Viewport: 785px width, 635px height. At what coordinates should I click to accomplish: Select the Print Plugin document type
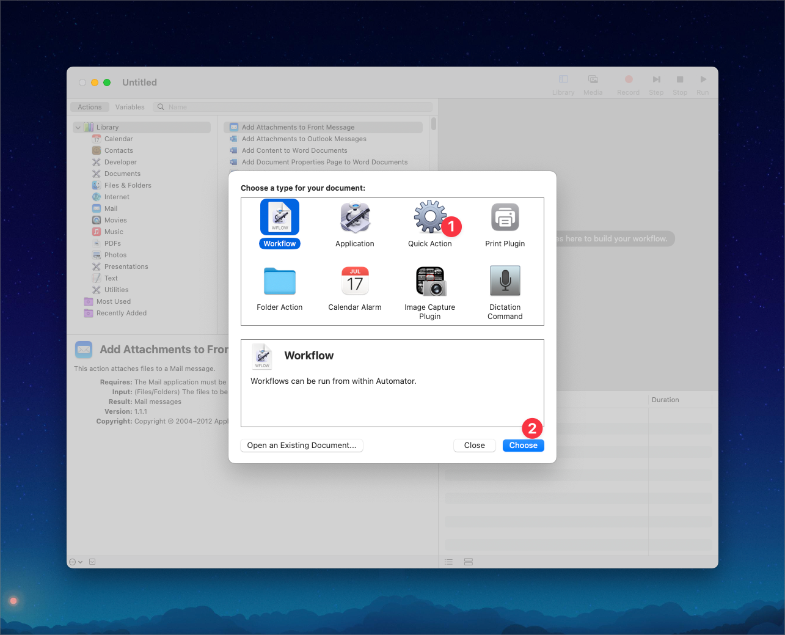505,217
